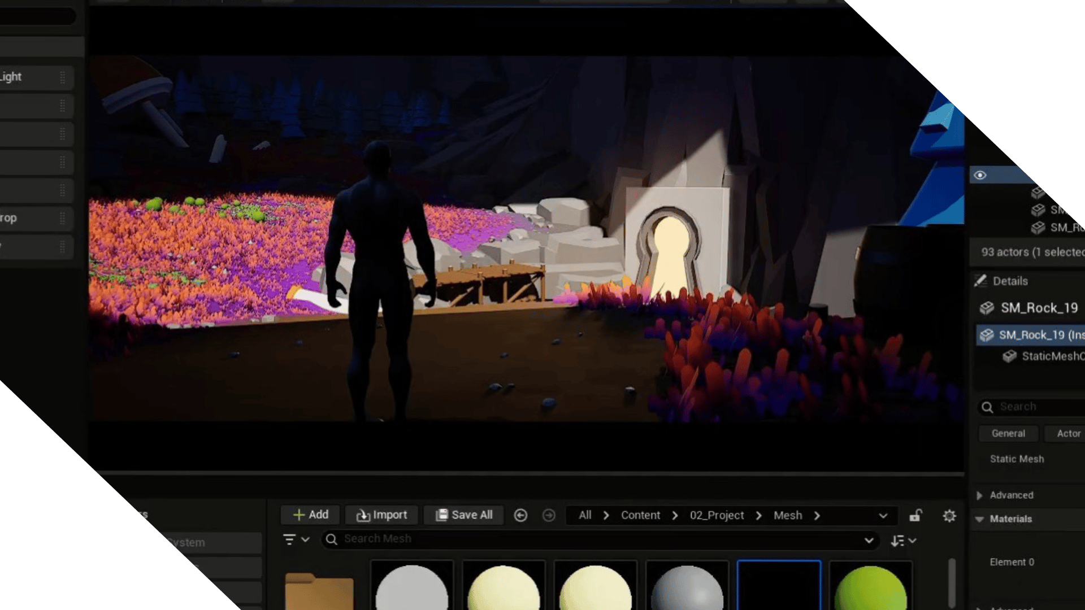
Task: Click the back navigation arrow in Content Browser
Action: click(520, 515)
